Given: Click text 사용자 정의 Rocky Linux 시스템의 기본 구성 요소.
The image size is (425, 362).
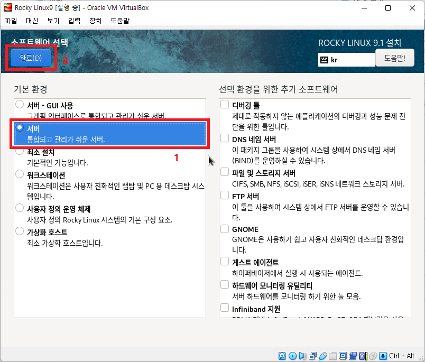Looking at the screenshot, I should pyautogui.click(x=100, y=219).
